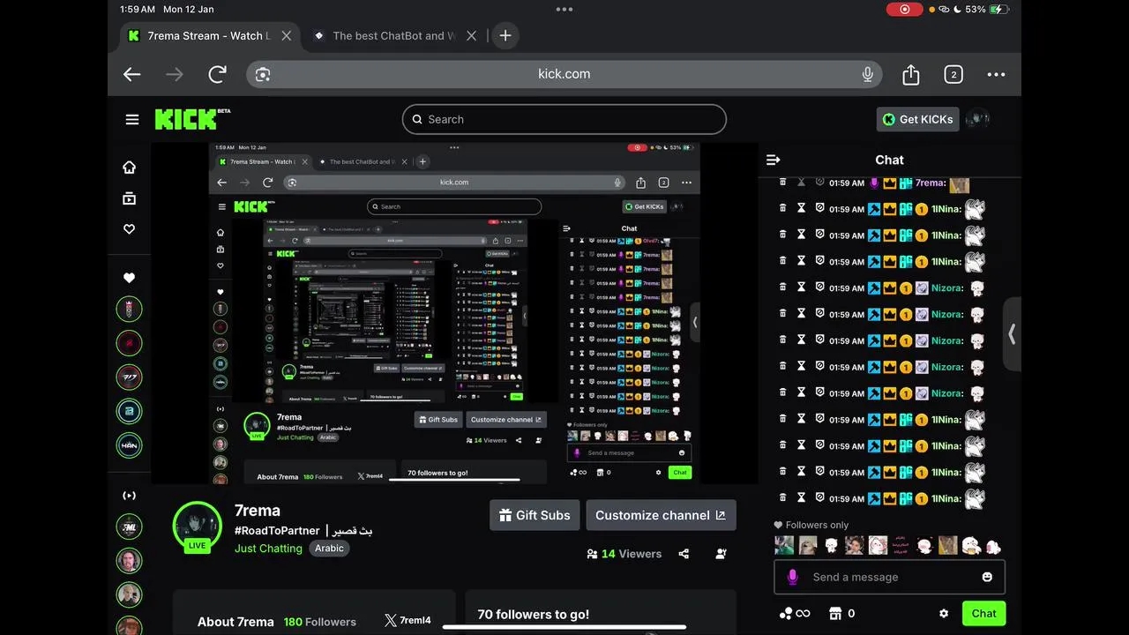Open Following outline-heart icon in sidebar
1129x635 pixels.
(130, 229)
